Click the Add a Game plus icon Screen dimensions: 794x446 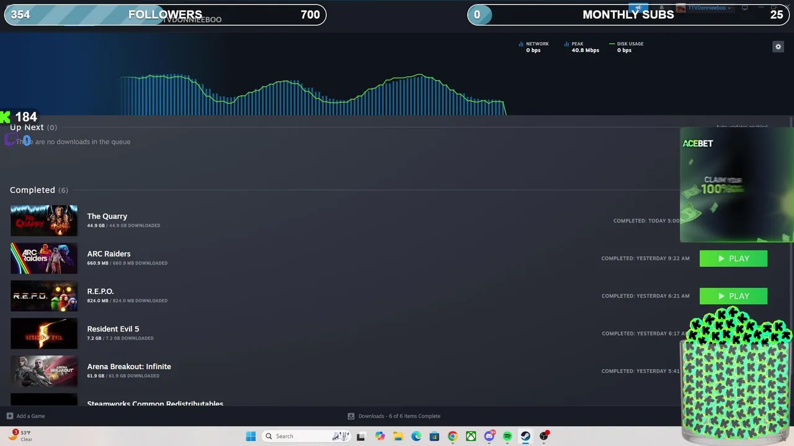9,416
